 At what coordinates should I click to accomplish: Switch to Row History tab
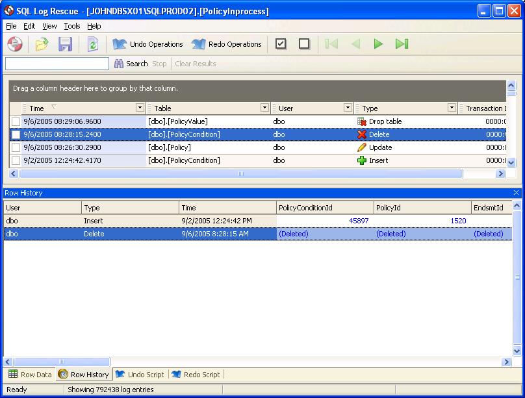point(84,374)
